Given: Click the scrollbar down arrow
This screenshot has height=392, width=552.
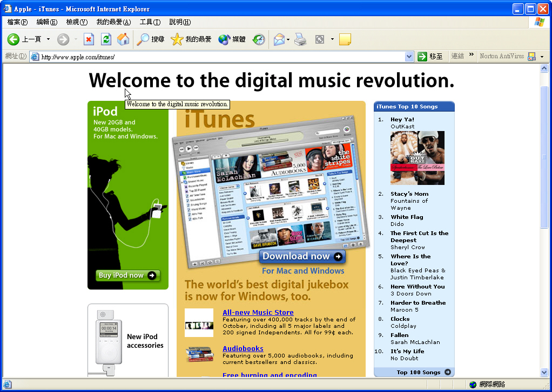Looking at the screenshot, I should (x=544, y=372).
